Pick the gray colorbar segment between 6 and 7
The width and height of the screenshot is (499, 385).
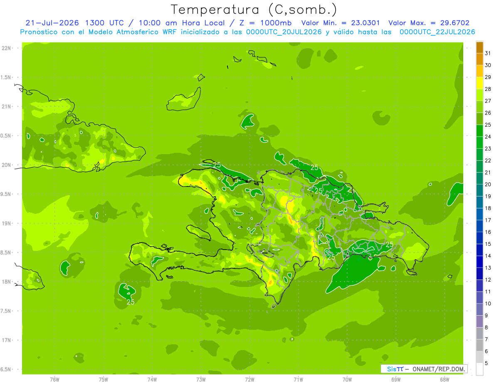tap(479, 346)
